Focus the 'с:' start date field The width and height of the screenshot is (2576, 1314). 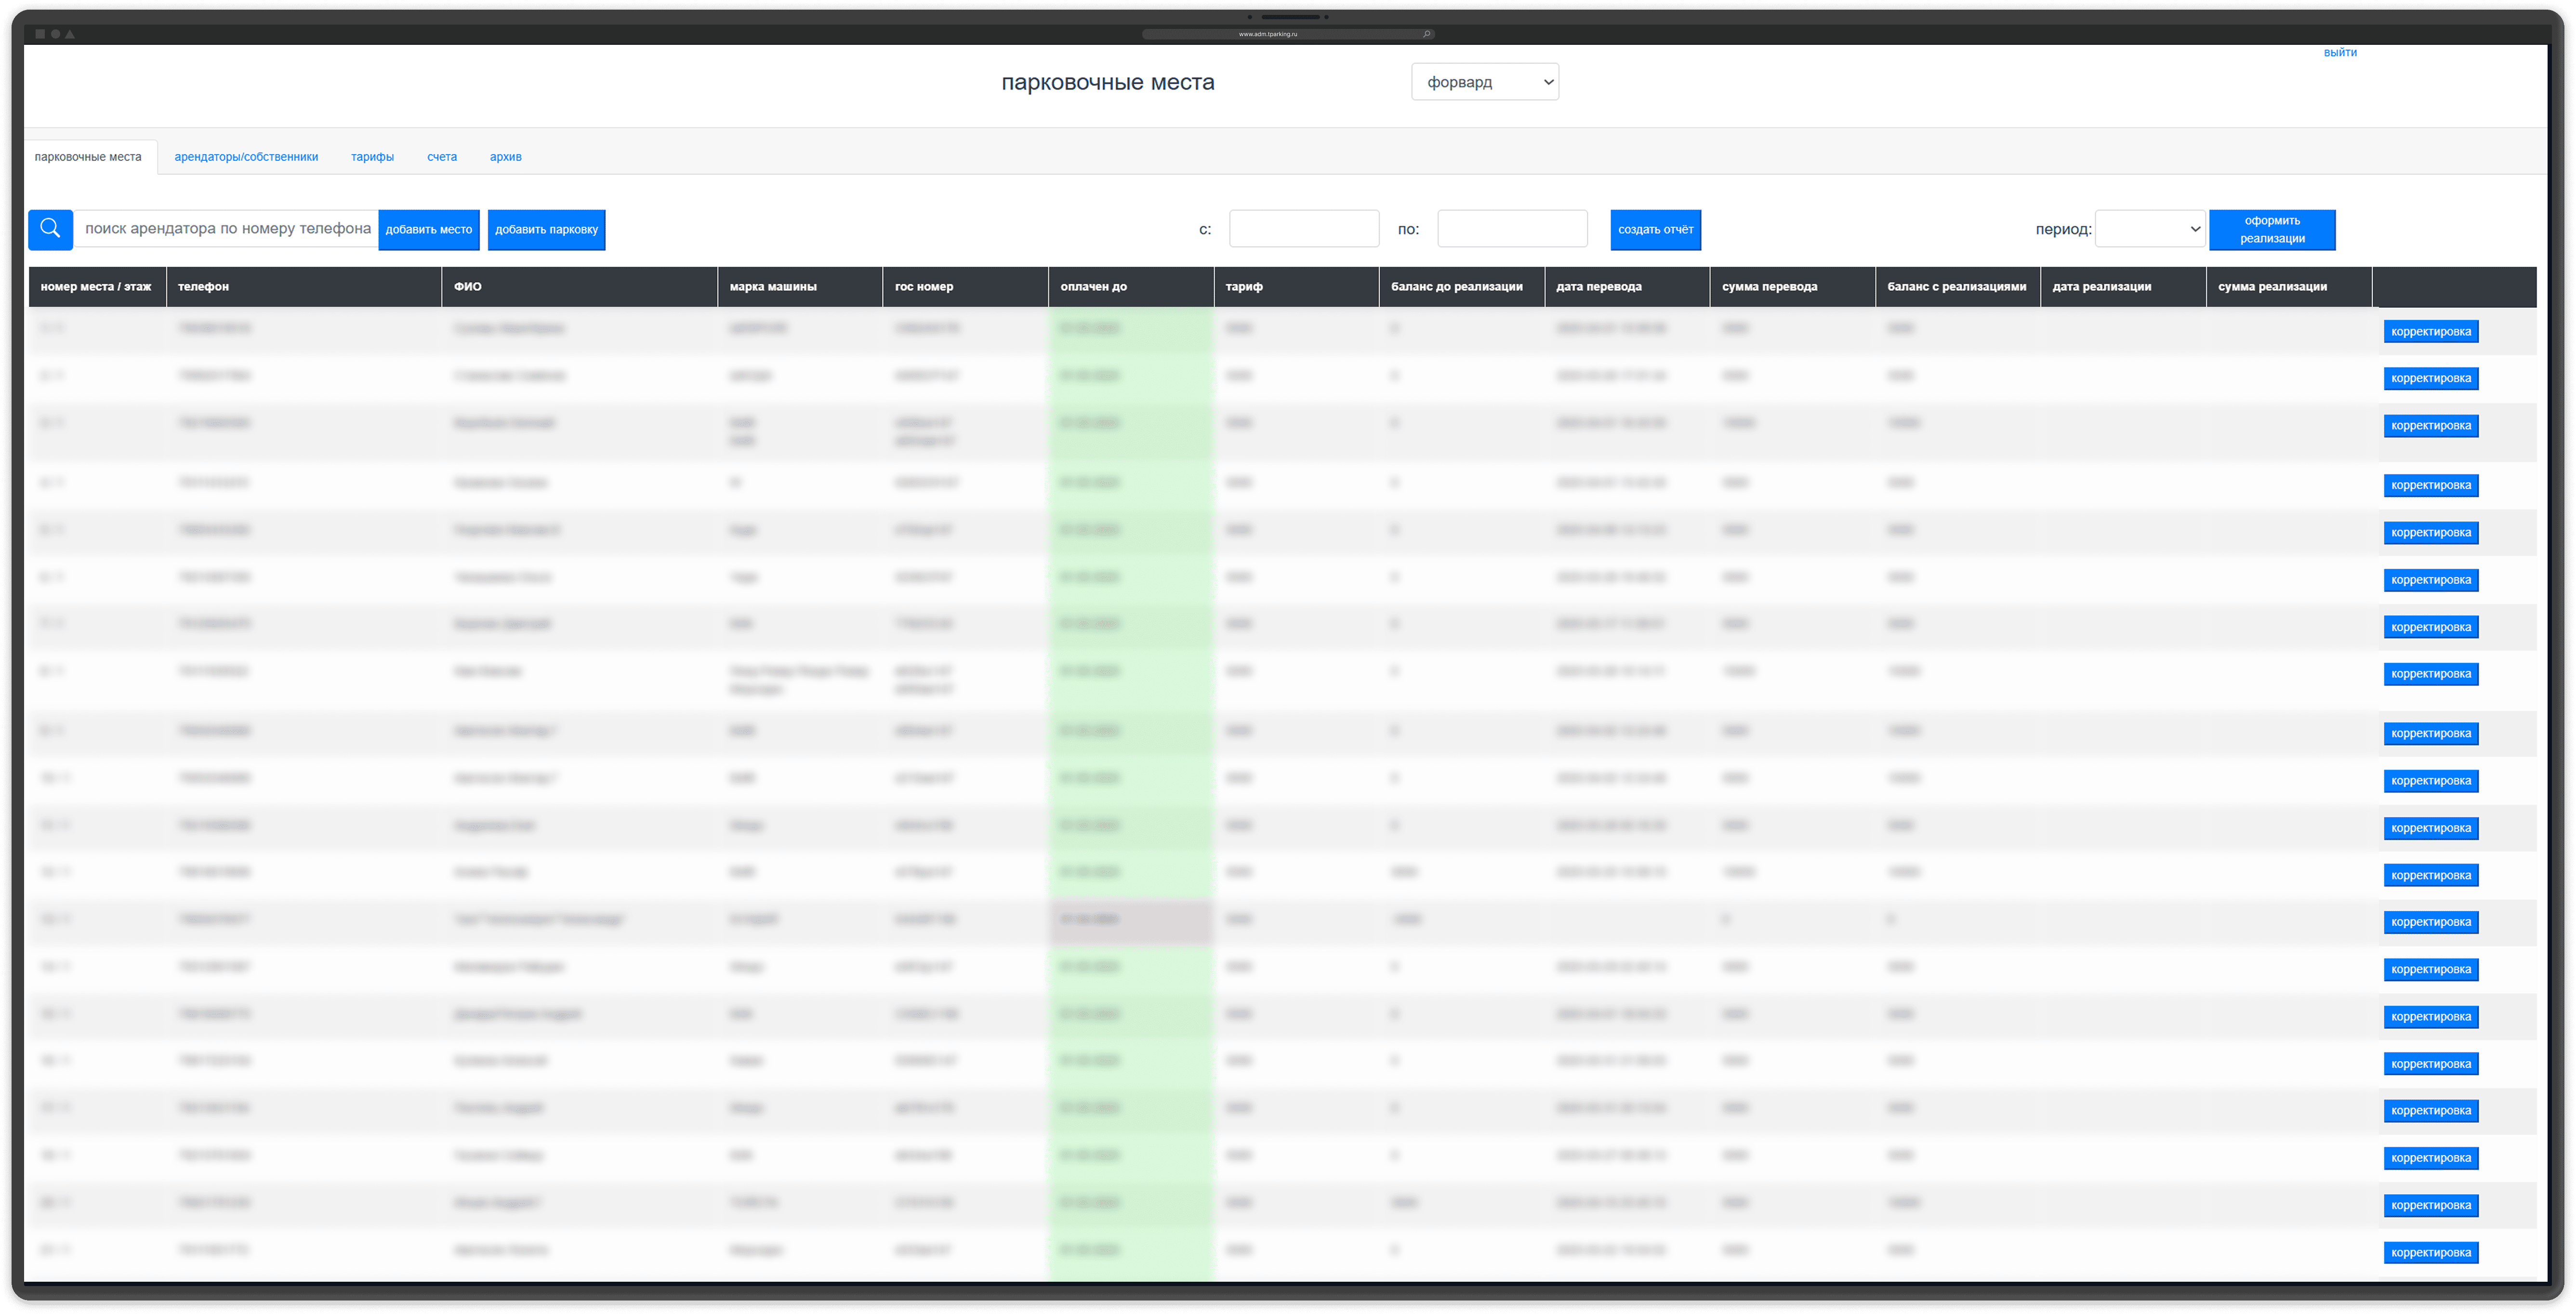click(1304, 229)
